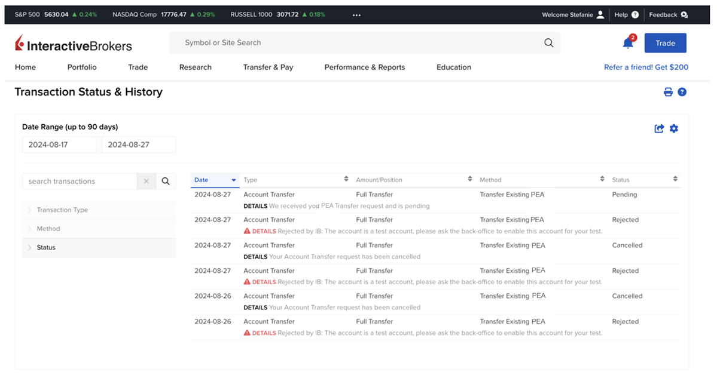Click Welcome Stefanie account link
Image resolution: width=717 pixels, height=378 pixels.
[x=567, y=14]
